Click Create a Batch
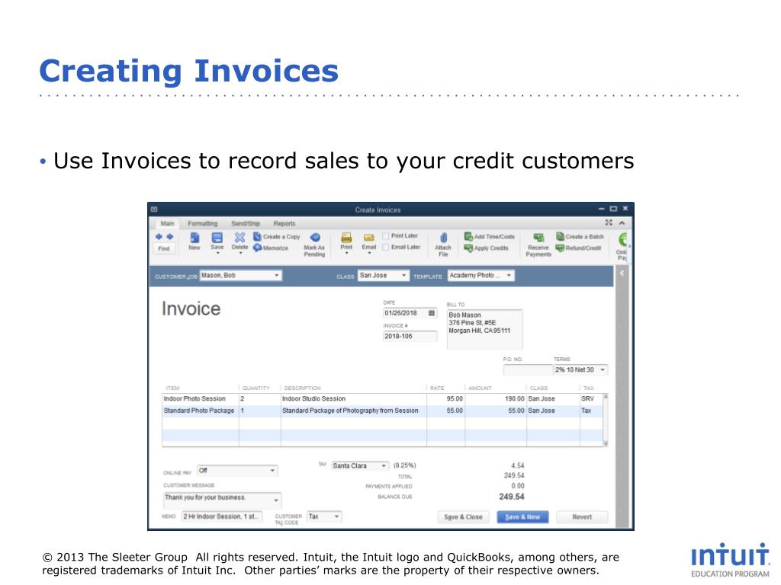This screenshot has height=585, width=781. point(580,237)
